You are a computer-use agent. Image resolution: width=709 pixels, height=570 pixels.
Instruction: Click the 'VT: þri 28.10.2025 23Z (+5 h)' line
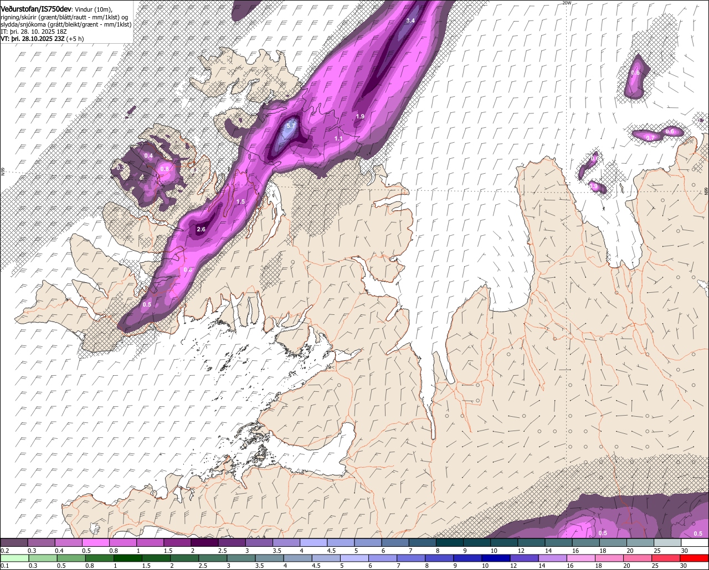pos(42,39)
